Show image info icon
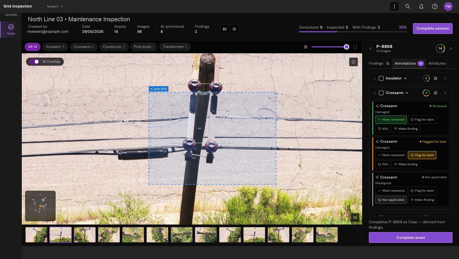 coord(353,62)
